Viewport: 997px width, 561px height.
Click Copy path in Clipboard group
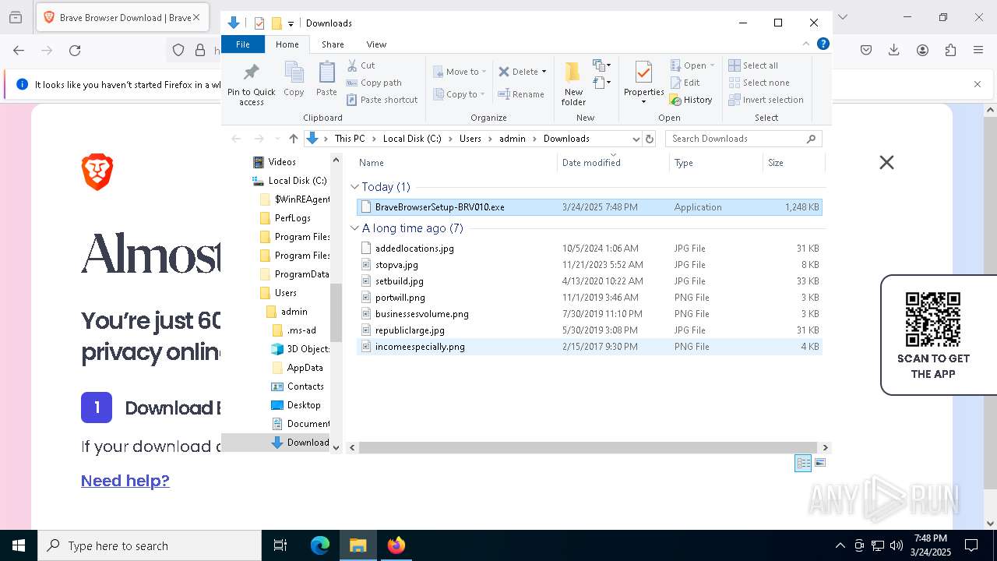click(x=374, y=83)
